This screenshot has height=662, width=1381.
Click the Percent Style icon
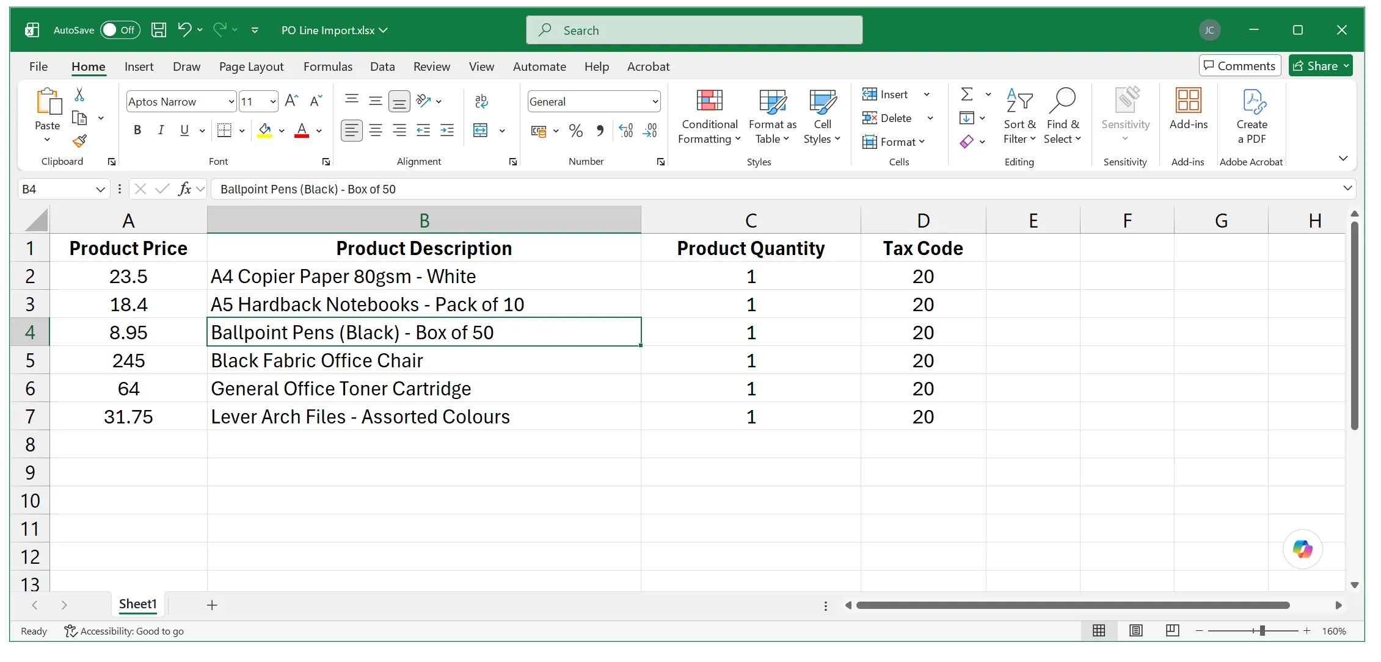(x=575, y=131)
